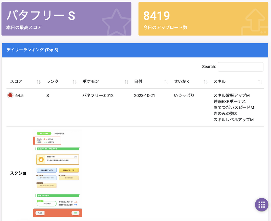Click the もどる back button in screenshot
This screenshot has height=221, width=271.
[x=40, y=213]
